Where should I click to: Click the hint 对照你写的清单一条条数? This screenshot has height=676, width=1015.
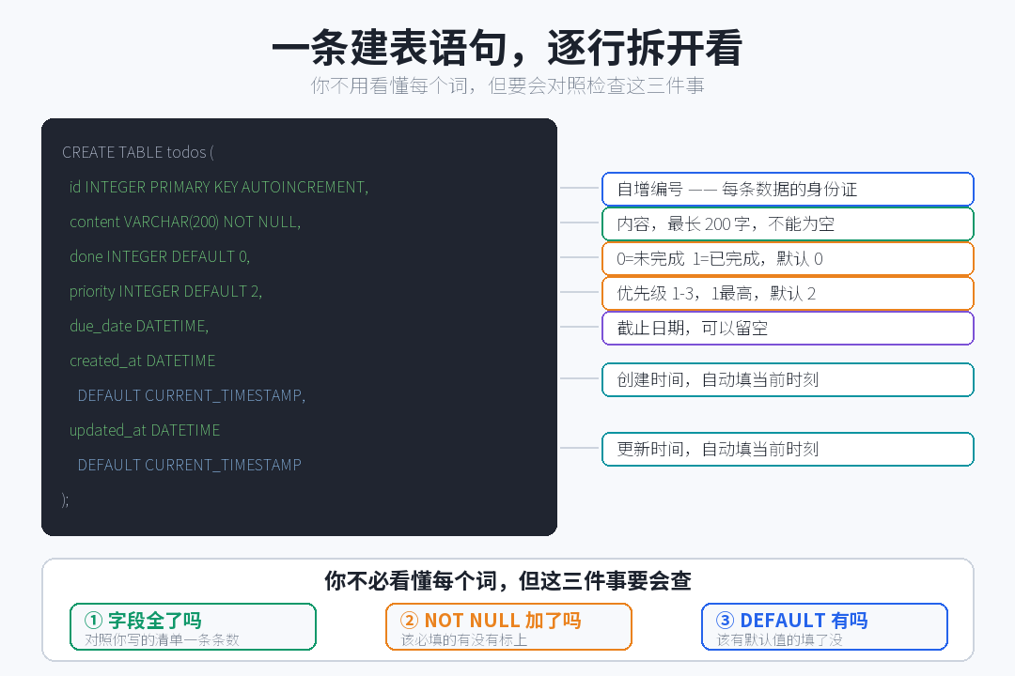point(162,639)
